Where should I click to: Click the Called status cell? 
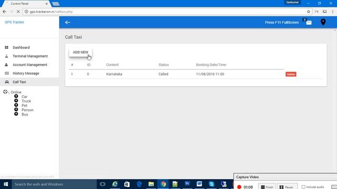(163, 74)
